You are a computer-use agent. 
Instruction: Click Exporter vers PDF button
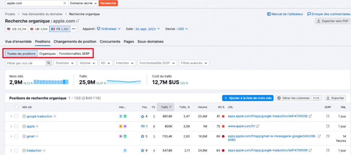tap(332, 21)
